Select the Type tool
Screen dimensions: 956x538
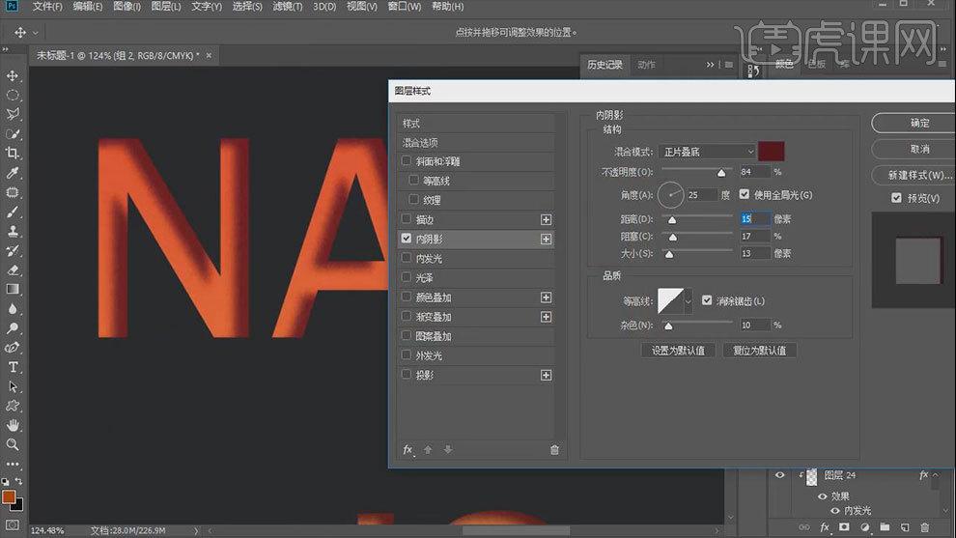pyautogui.click(x=13, y=367)
